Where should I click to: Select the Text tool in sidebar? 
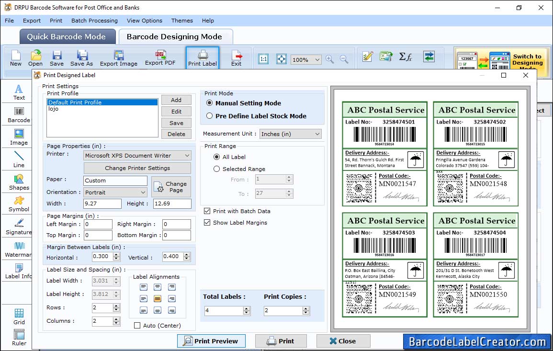(x=19, y=92)
